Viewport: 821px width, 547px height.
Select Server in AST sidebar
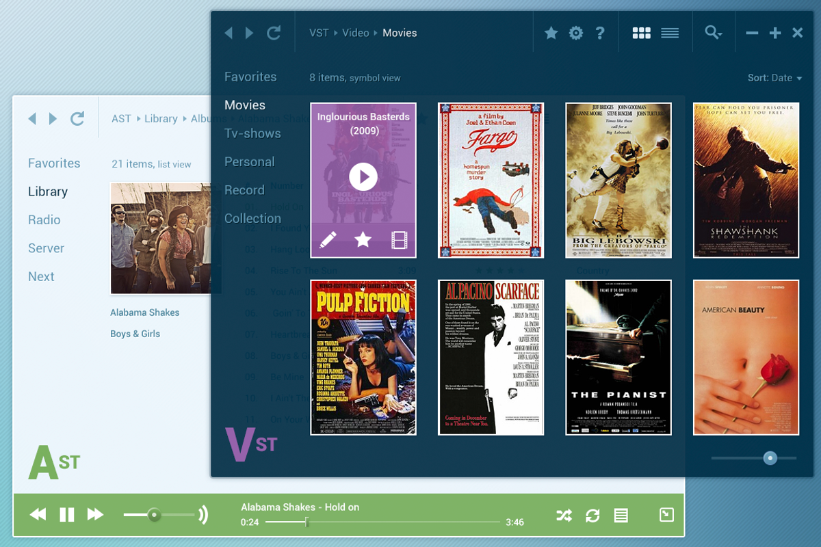click(x=47, y=248)
